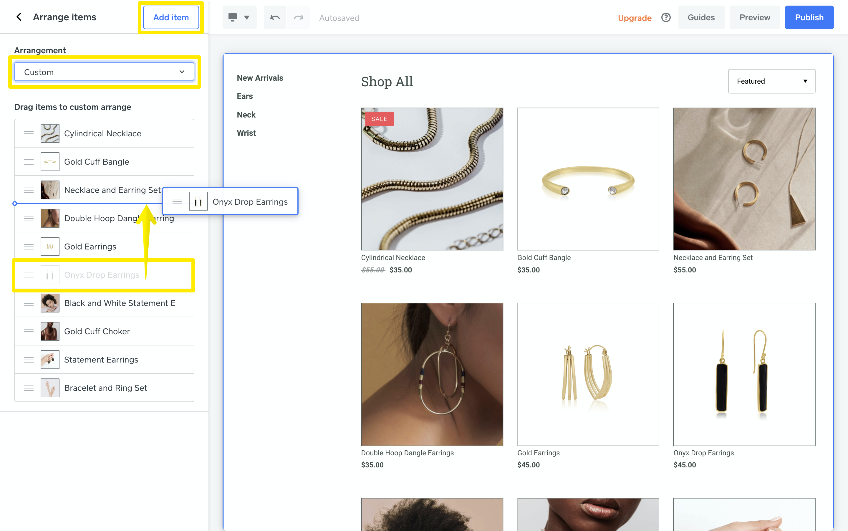Go back from Arrange items panel
The height and width of the screenshot is (531, 848).
coord(19,17)
